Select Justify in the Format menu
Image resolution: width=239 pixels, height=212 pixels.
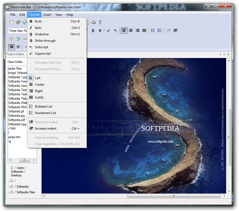(x=57, y=97)
